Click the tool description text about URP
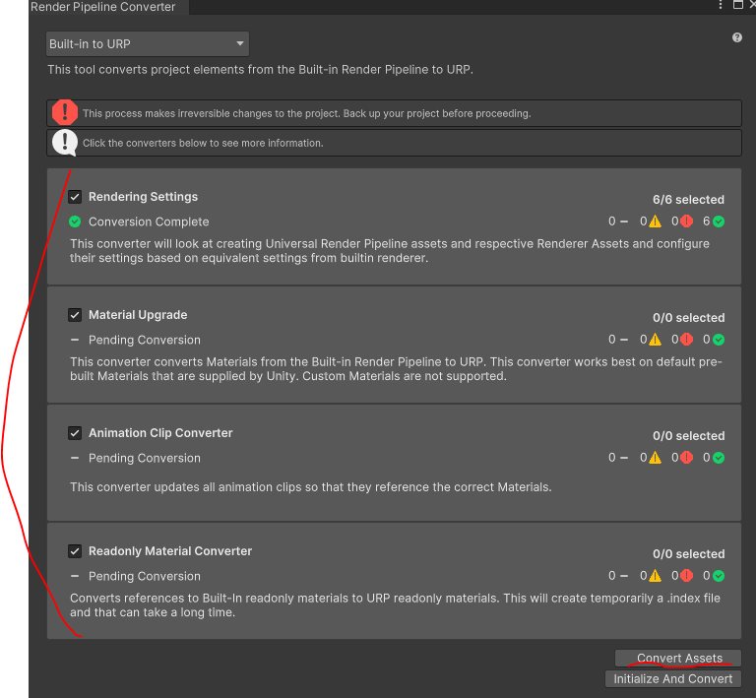This screenshot has height=698, width=756. (x=260, y=70)
